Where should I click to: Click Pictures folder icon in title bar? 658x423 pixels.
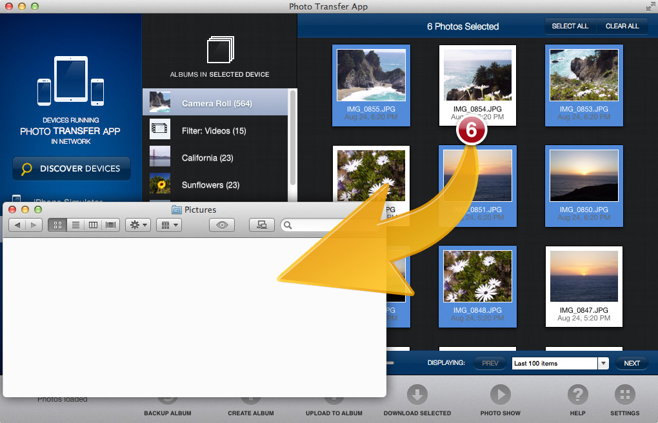tap(177, 210)
